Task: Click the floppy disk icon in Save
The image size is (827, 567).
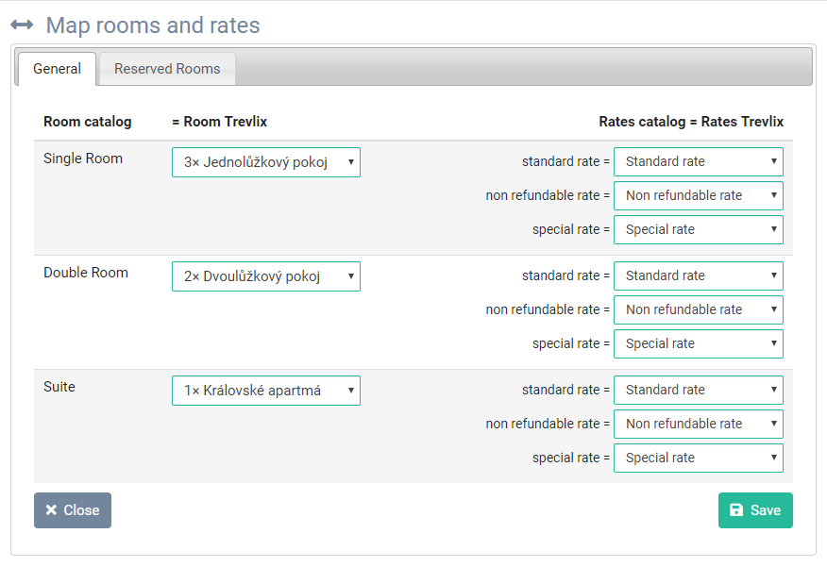Action: pyautogui.click(x=736, y=509)
